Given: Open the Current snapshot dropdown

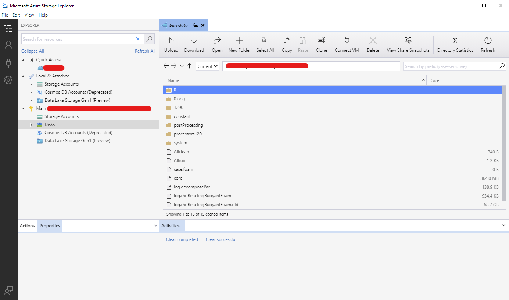Looking at the screenshot, I should (208, 66).
